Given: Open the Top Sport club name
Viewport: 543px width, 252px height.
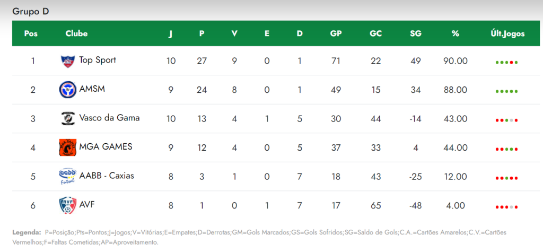Looking at the screenshot, I should click(x=98, y=60).
